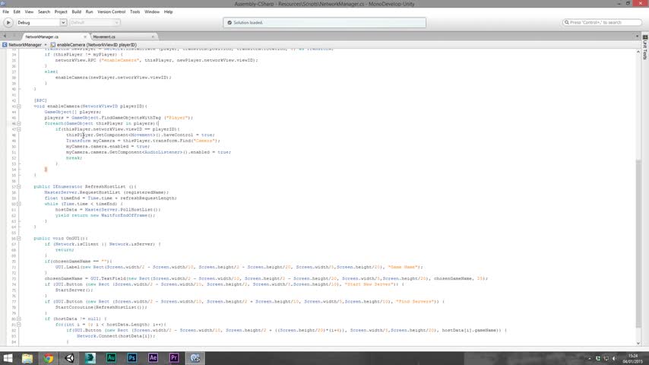The image size is (649, 365).
Task: Click the StartServer(); call
Action: coord(74,290)
